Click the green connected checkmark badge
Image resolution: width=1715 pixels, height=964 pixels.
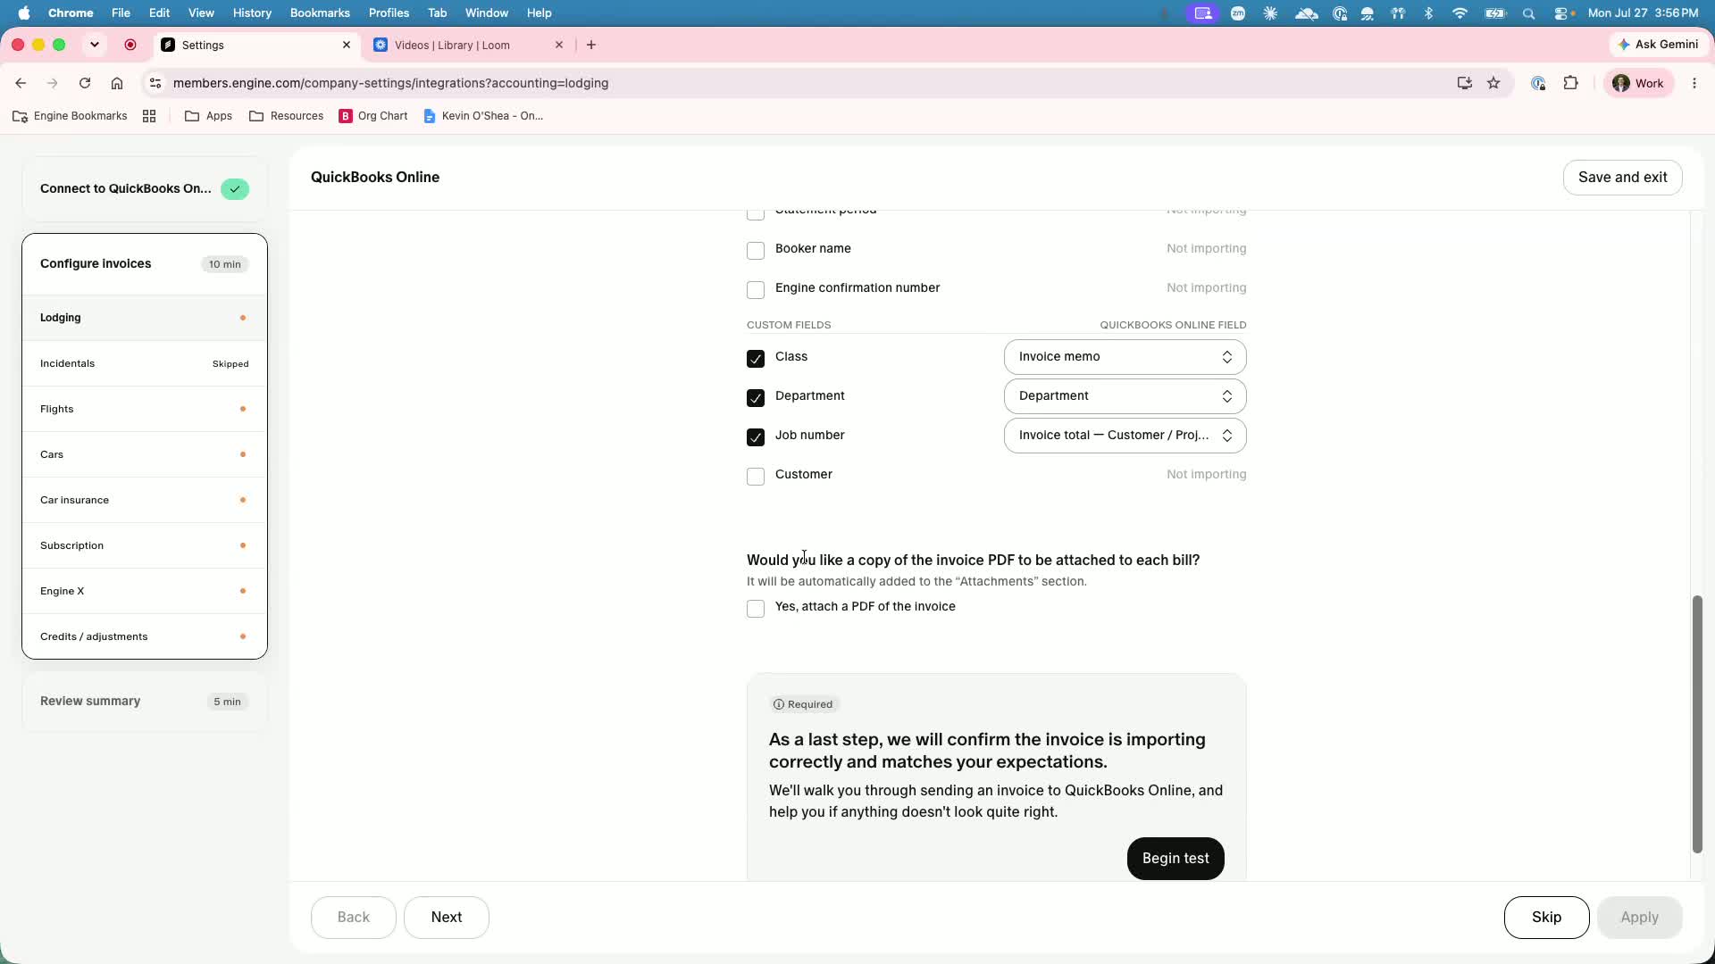tap(235, 189)
